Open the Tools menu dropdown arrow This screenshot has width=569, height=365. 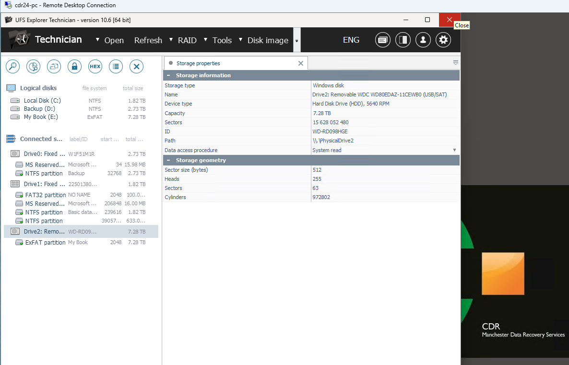(205, 39)
